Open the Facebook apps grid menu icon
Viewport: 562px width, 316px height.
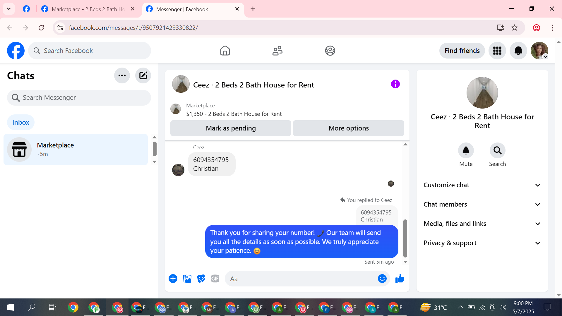coord(497,51)
